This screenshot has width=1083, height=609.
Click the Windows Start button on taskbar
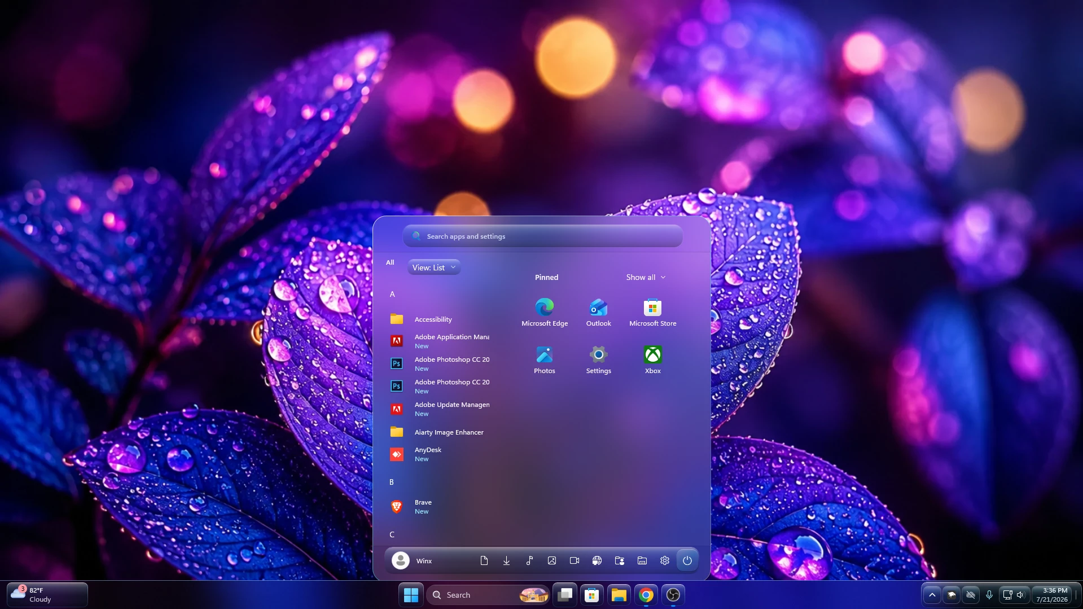pos(411,595)
